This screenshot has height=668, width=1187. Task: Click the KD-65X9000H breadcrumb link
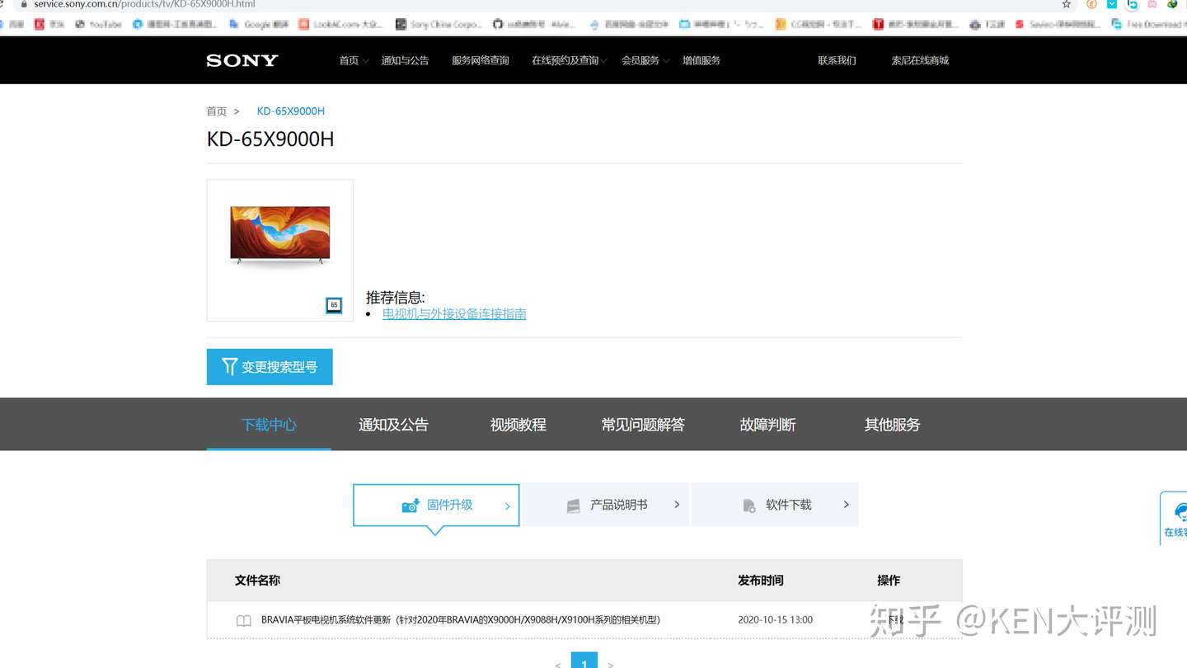pyautogui.click(x=291, y=111)
